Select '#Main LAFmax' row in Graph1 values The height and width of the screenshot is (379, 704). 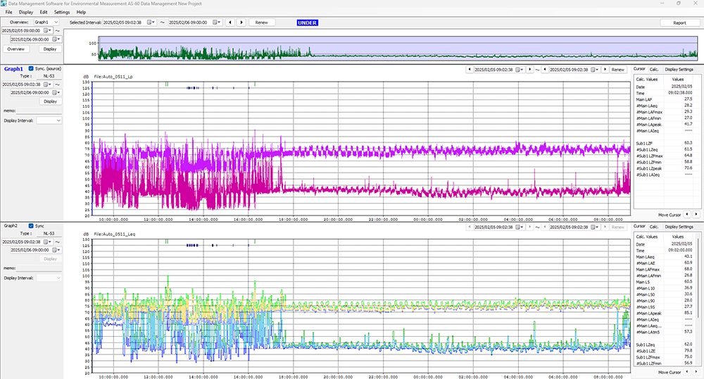point(664,112)
